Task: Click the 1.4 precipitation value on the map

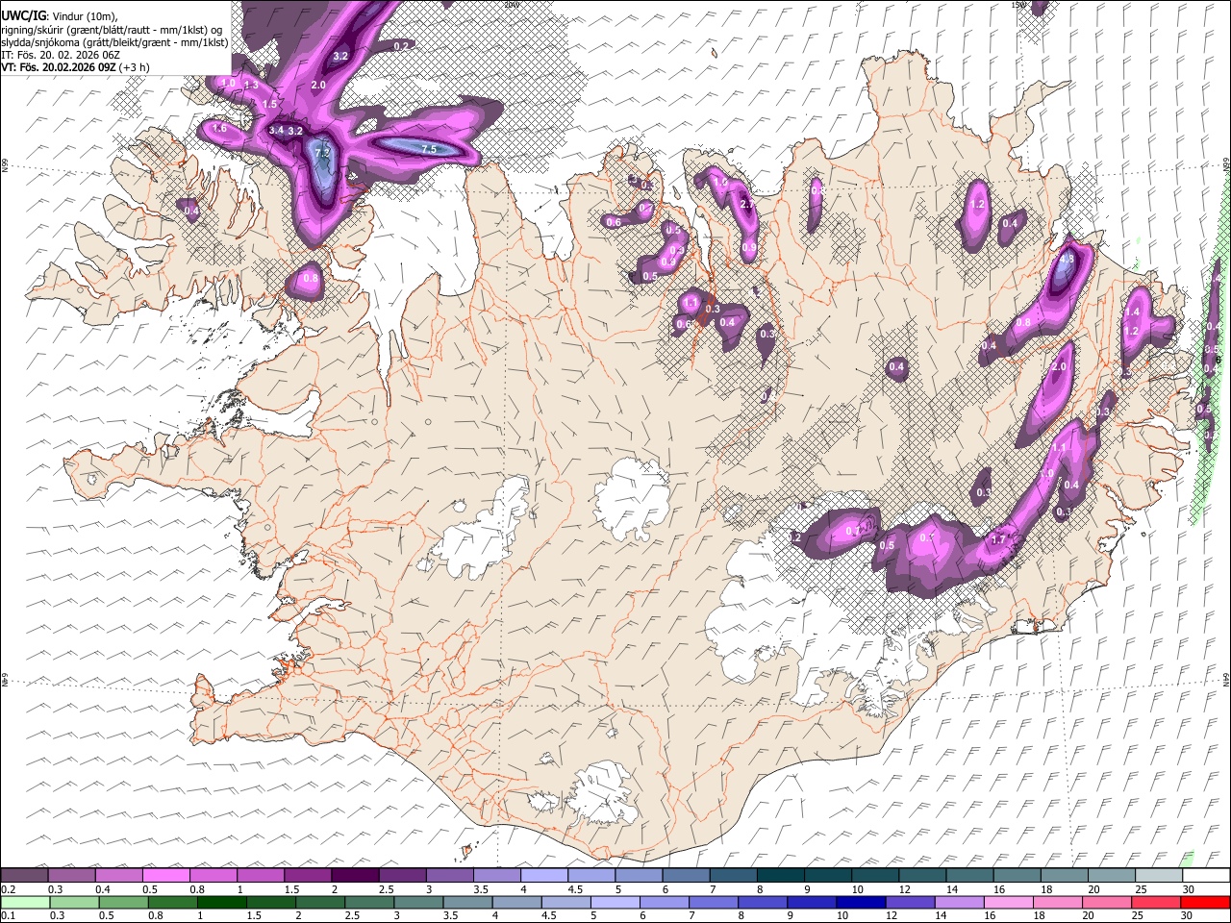Action: (1132, 312)
